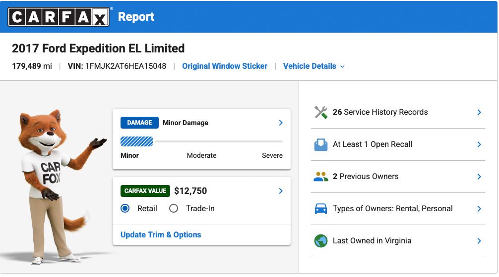Expand the Open Recall row chevron
This screenshot has width=499, height=277.
(x=479, y=144)
